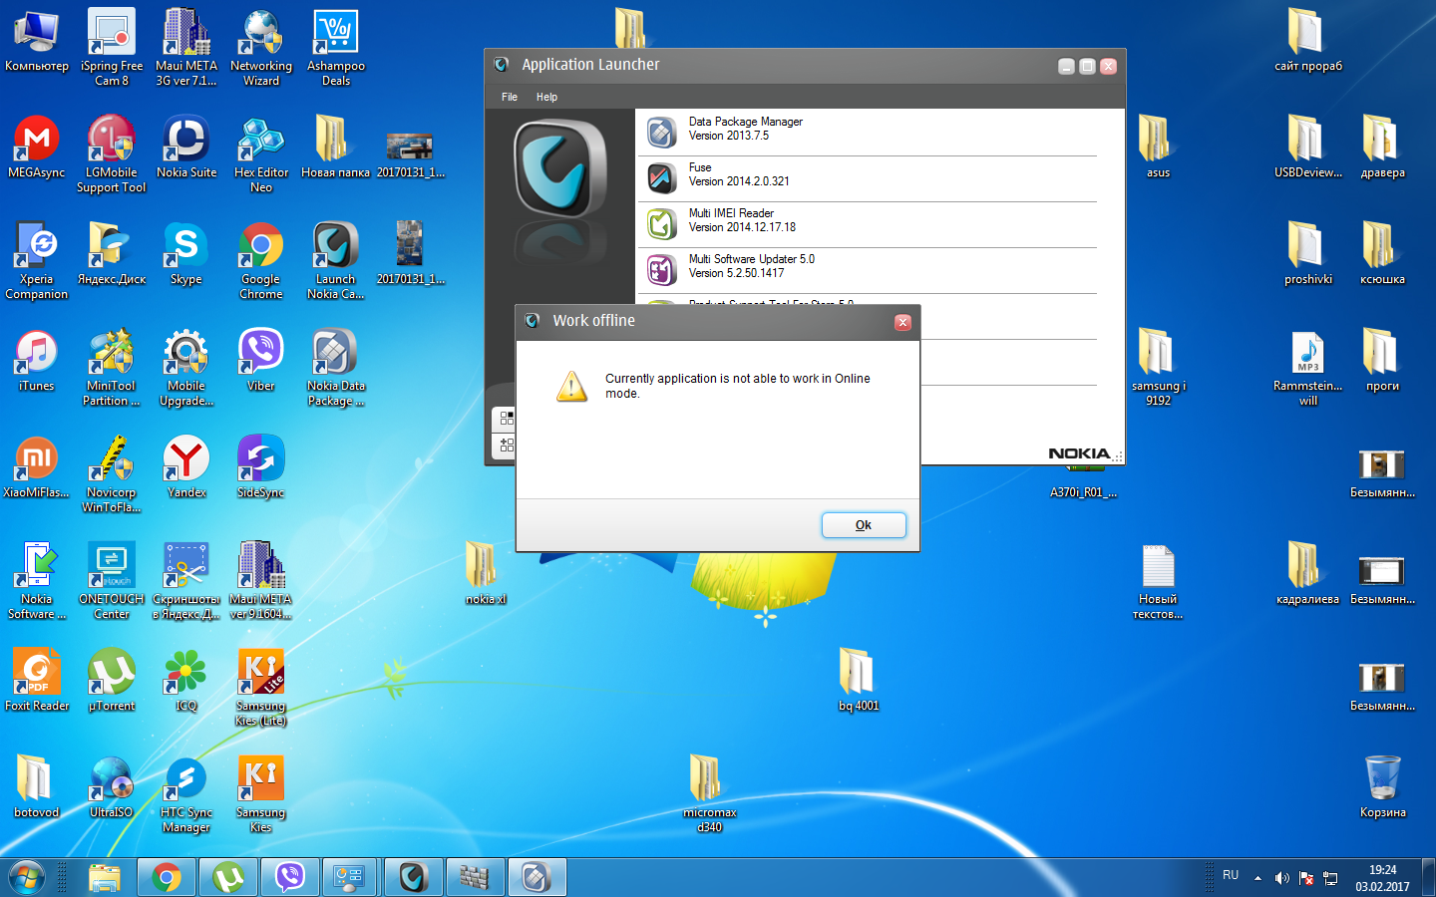The image size is (1436, 897).
Task: Open the File menu in Application Launcher
Action: (510, 97)
